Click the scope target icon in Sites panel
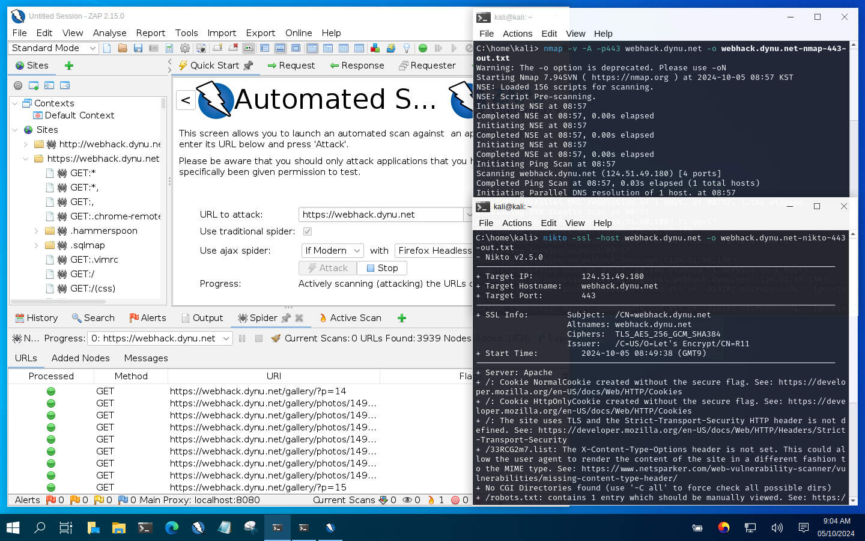The image size is (865, 541). click(18, 85)
